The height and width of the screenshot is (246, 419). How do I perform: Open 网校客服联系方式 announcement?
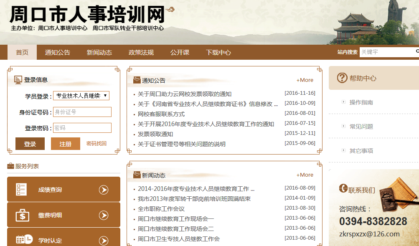pyautogui.click(x=161, y=114)
